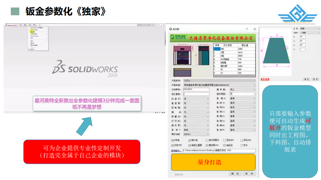Toggle the 刷新工程图 checkbox

(x=190, y=145)
